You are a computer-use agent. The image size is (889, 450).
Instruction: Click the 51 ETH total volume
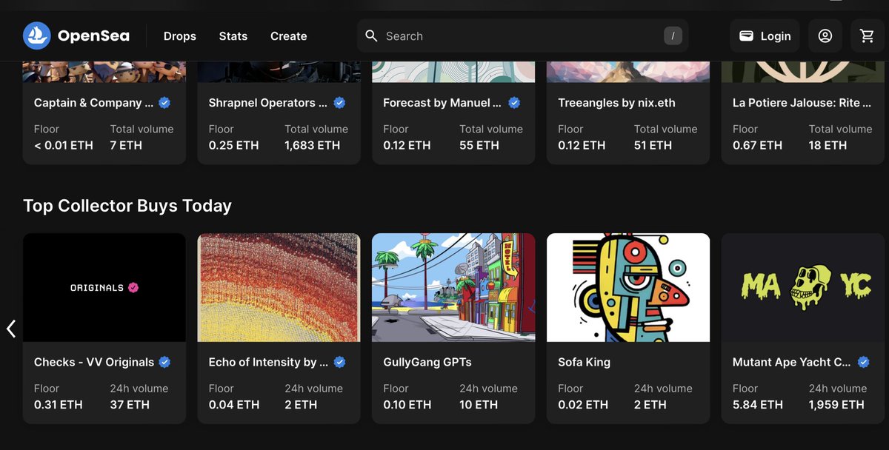point(653,145)
